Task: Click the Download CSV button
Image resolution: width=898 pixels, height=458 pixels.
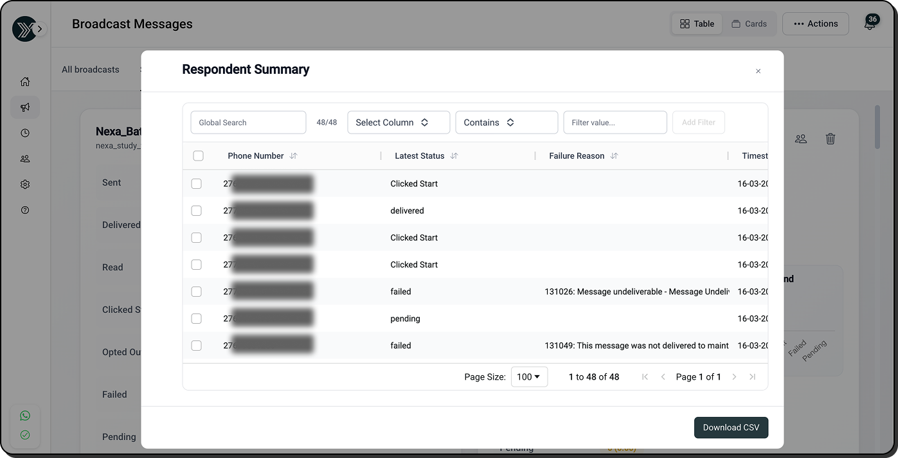Action: click(731, 428)
